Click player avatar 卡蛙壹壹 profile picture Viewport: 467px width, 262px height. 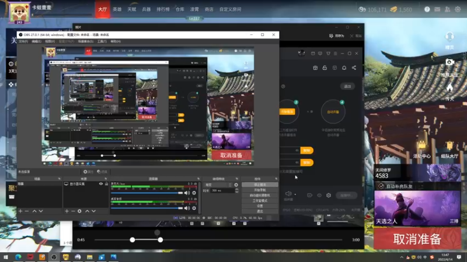(x=19, y=13)
